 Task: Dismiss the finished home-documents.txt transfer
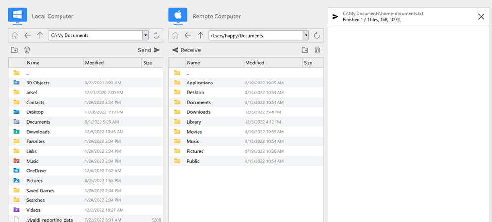(x=481, y=17)
